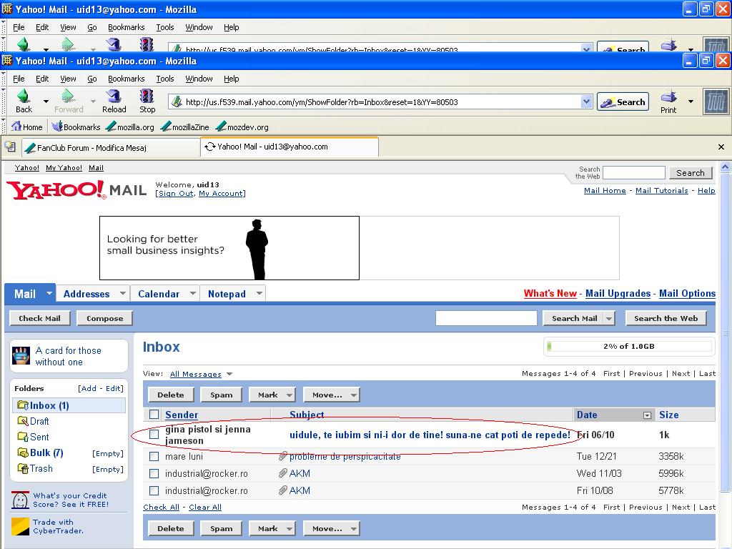Expand the top Mark dropdown
The height and width of the screenshot is (549, 732).
click(x=272, y=395)
